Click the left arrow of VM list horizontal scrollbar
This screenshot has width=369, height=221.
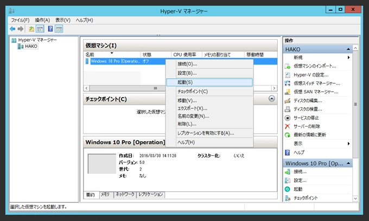(87, 88)
